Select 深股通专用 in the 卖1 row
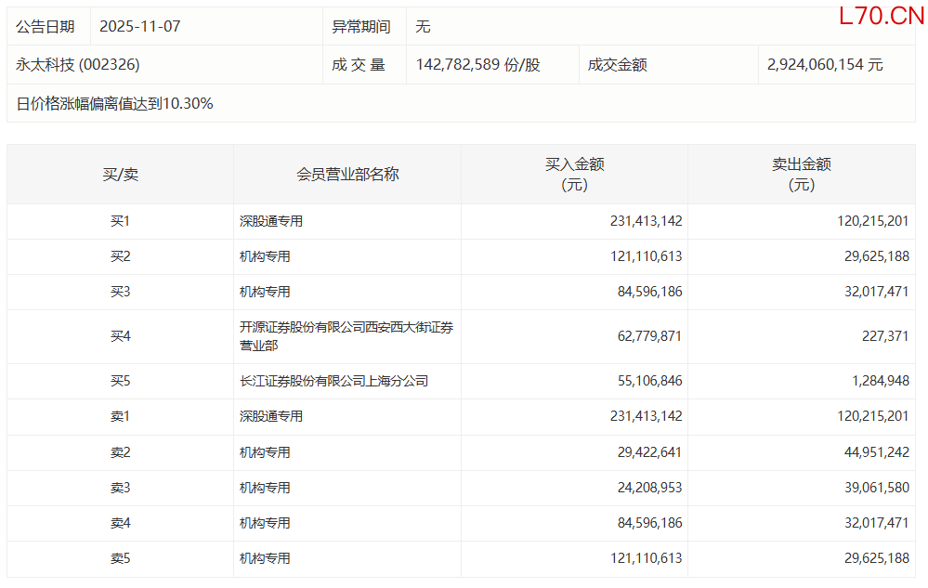 (271, 417)
